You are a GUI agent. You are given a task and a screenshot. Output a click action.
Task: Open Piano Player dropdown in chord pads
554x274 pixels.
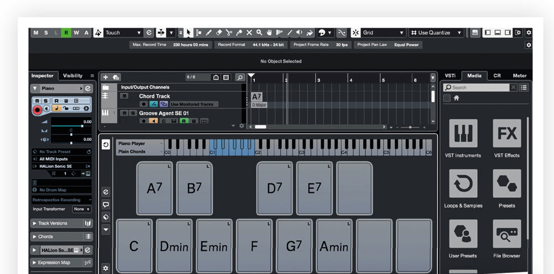[x=140, y=144]
